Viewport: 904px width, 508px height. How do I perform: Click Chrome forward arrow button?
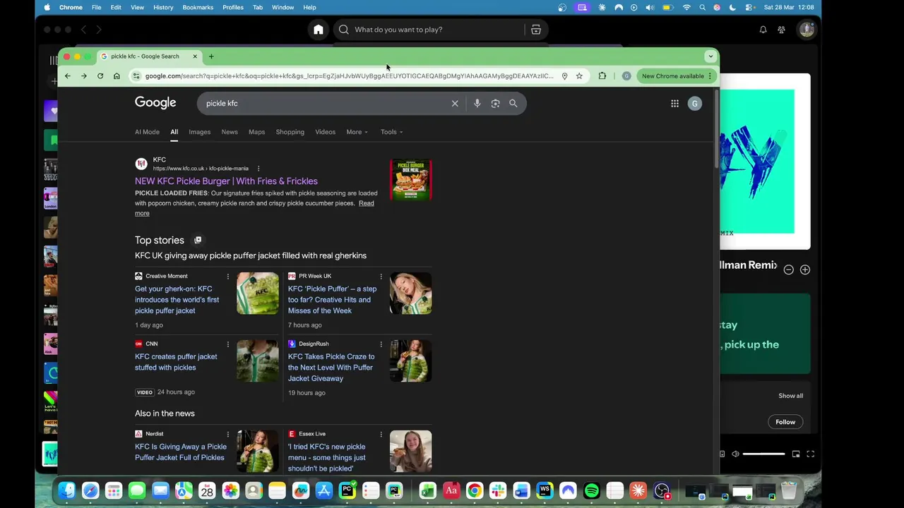[x=84, y=76]
